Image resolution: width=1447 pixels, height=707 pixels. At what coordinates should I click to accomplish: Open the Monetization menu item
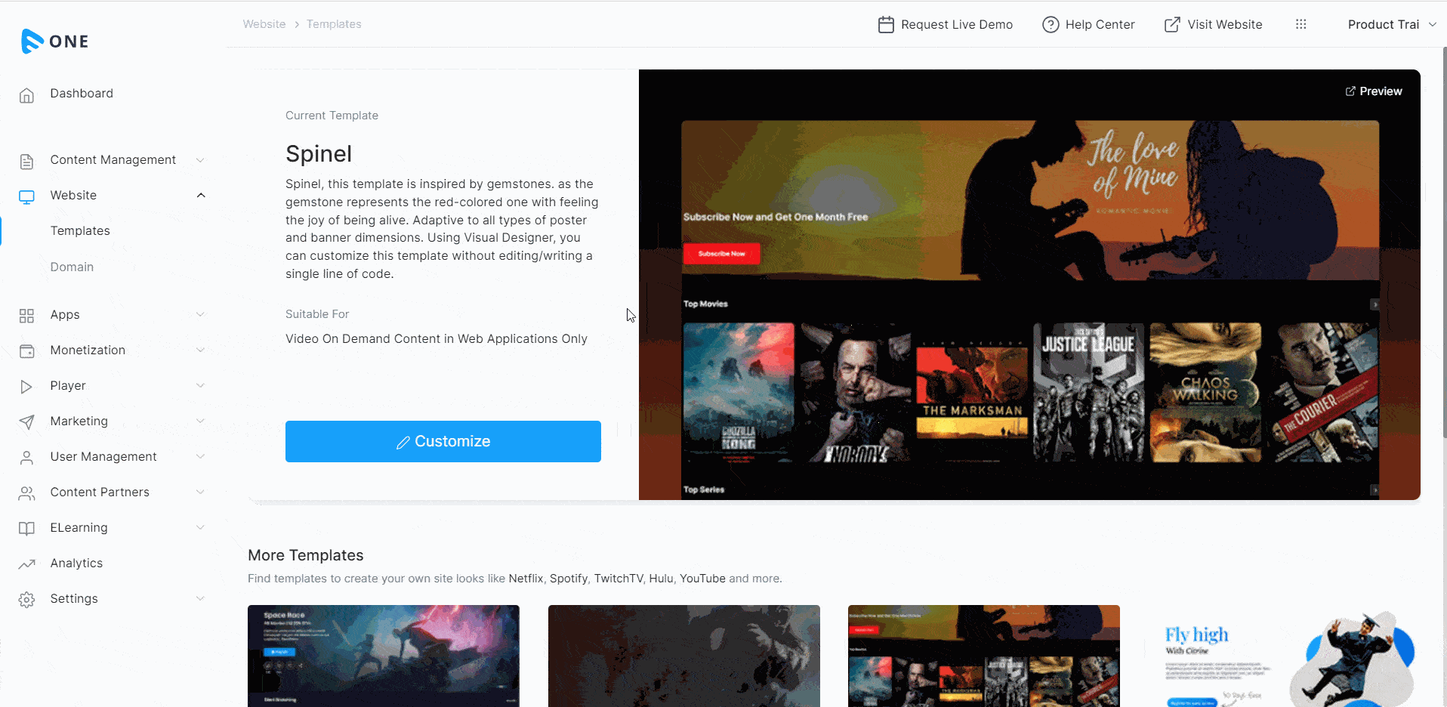click(x=88, y=350)
